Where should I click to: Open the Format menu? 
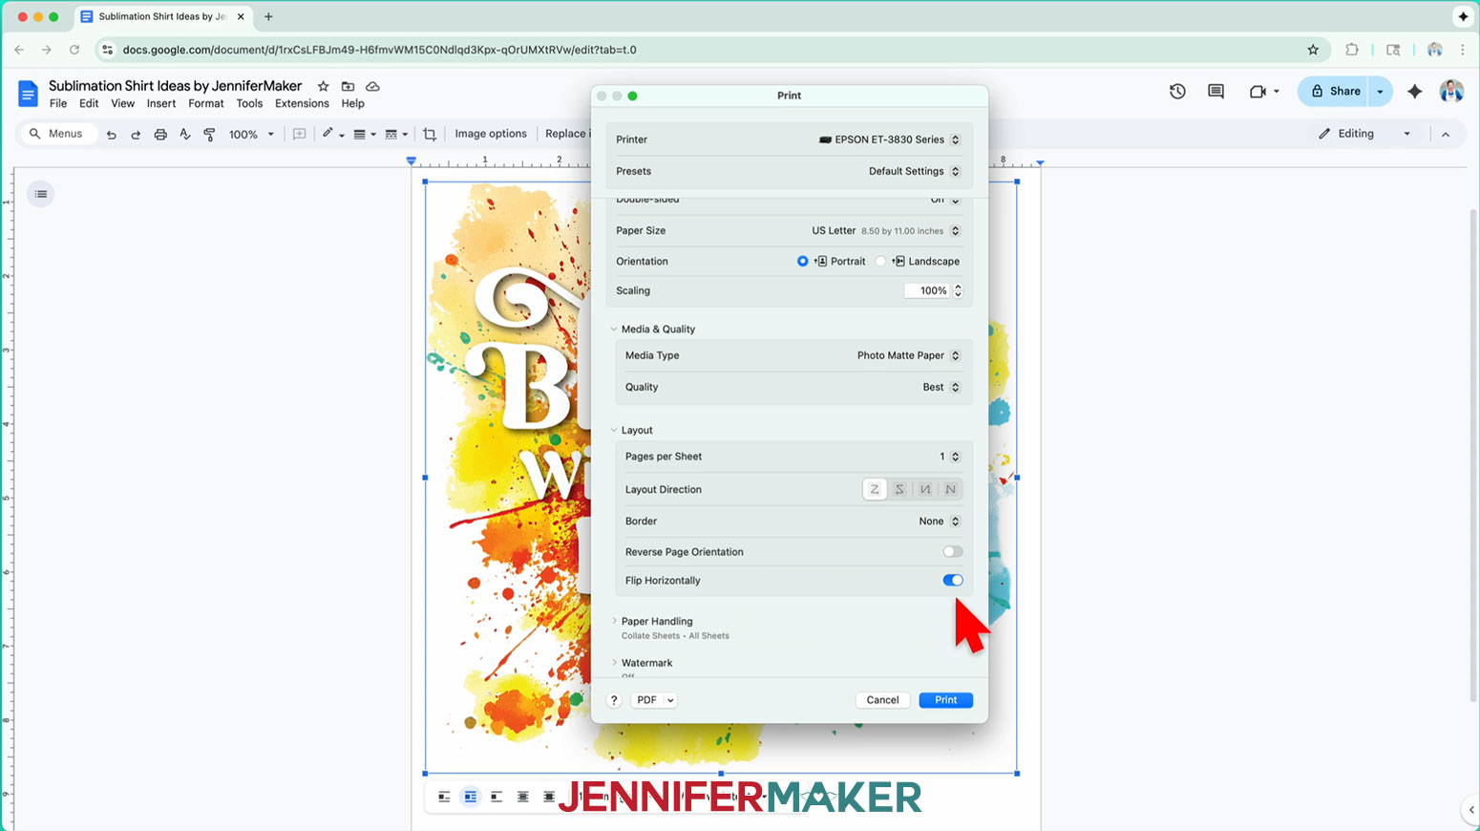(206, 104)
